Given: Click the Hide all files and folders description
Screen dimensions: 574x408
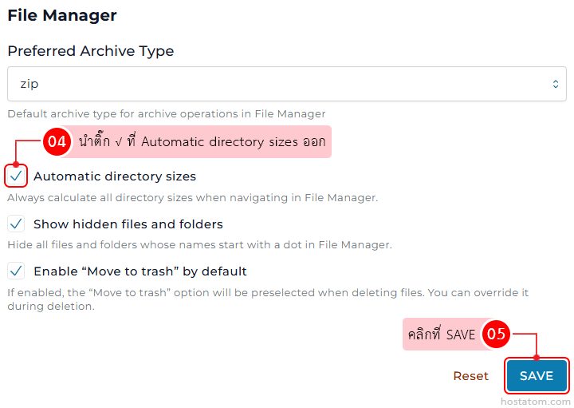Looking at the screenshot, I should coord(199,245).
